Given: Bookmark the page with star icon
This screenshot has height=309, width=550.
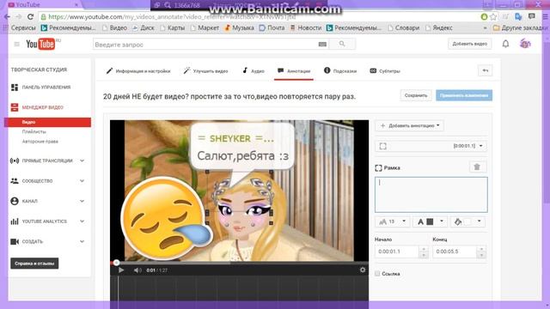Looking at the screenshot, I should coord(493,16).
